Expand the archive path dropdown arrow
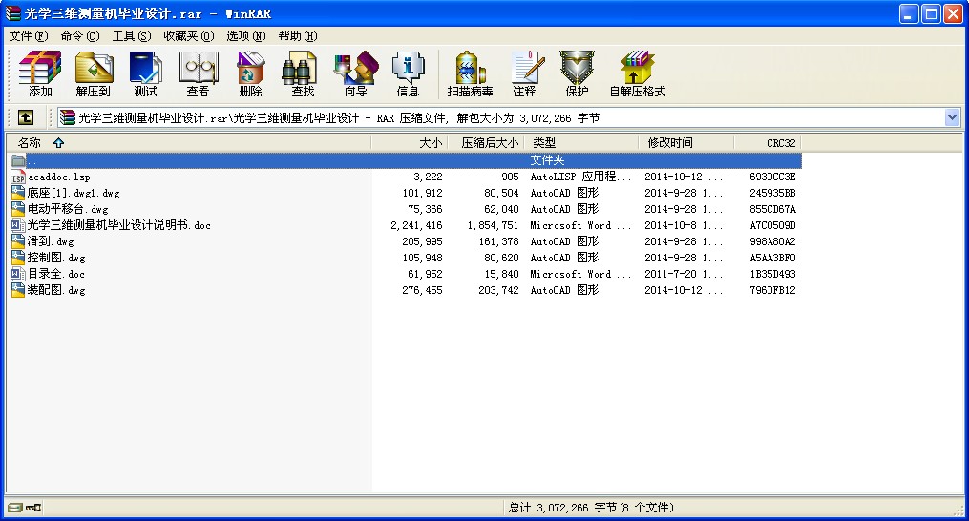969x521 pixels. 952,117
